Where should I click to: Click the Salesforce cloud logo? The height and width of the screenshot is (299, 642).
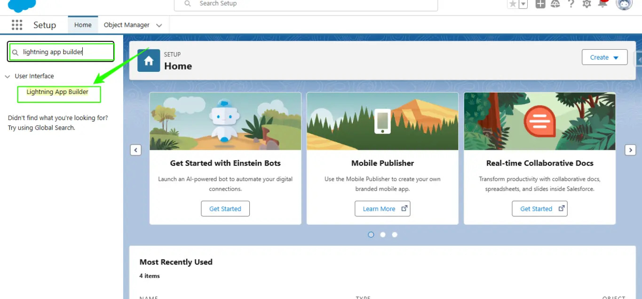pos(22,6)
